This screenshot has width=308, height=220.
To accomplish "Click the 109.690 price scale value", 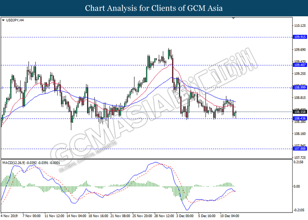I will 300,50.
